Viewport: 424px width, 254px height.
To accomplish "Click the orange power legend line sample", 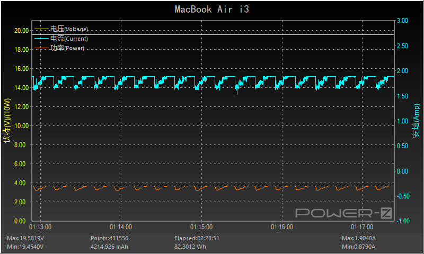I will (x=41, y=48).
